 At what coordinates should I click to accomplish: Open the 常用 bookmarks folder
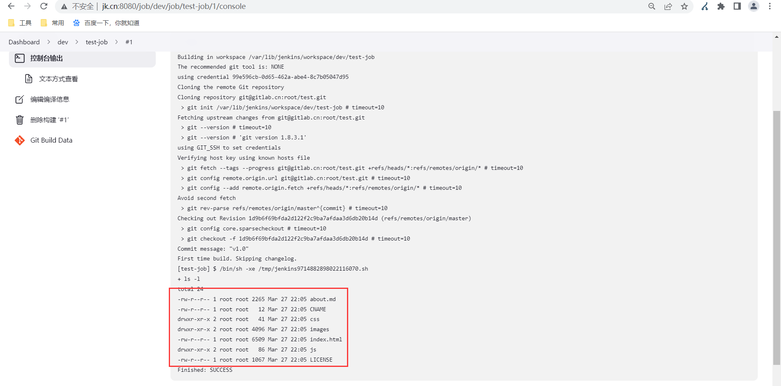tap(52, 23)
